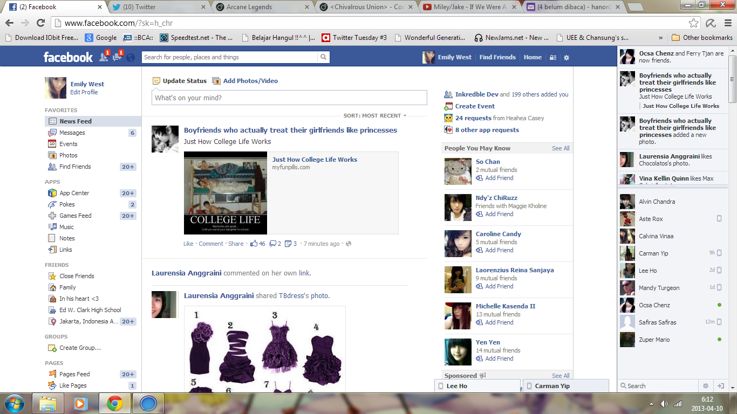
Task: Open chat with Ocsa Chenz
Action: (671, 305)
